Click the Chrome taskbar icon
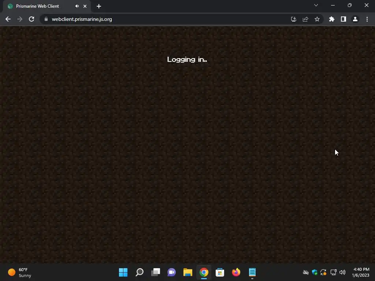Viewport: 375px width, 281px height. click(204, 272)
